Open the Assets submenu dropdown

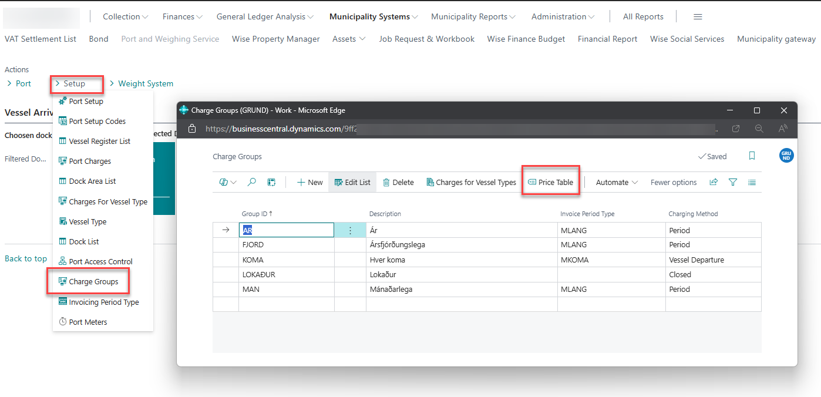(x=349, y=39)
